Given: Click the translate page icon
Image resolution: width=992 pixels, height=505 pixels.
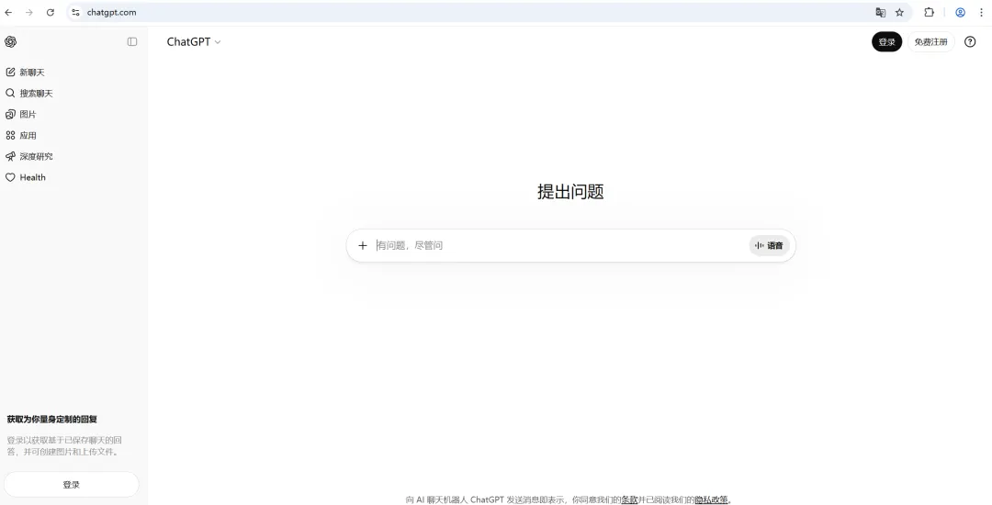Looking at the screenshot, I should (x=880, y=12).
